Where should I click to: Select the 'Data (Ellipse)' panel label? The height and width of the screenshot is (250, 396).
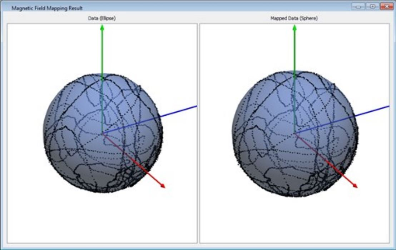(x=103, y=17)
